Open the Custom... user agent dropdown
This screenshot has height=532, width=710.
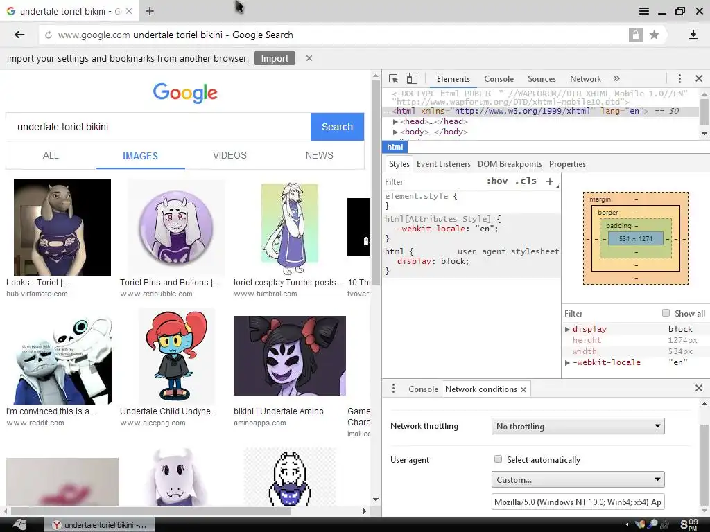(578, 479)
